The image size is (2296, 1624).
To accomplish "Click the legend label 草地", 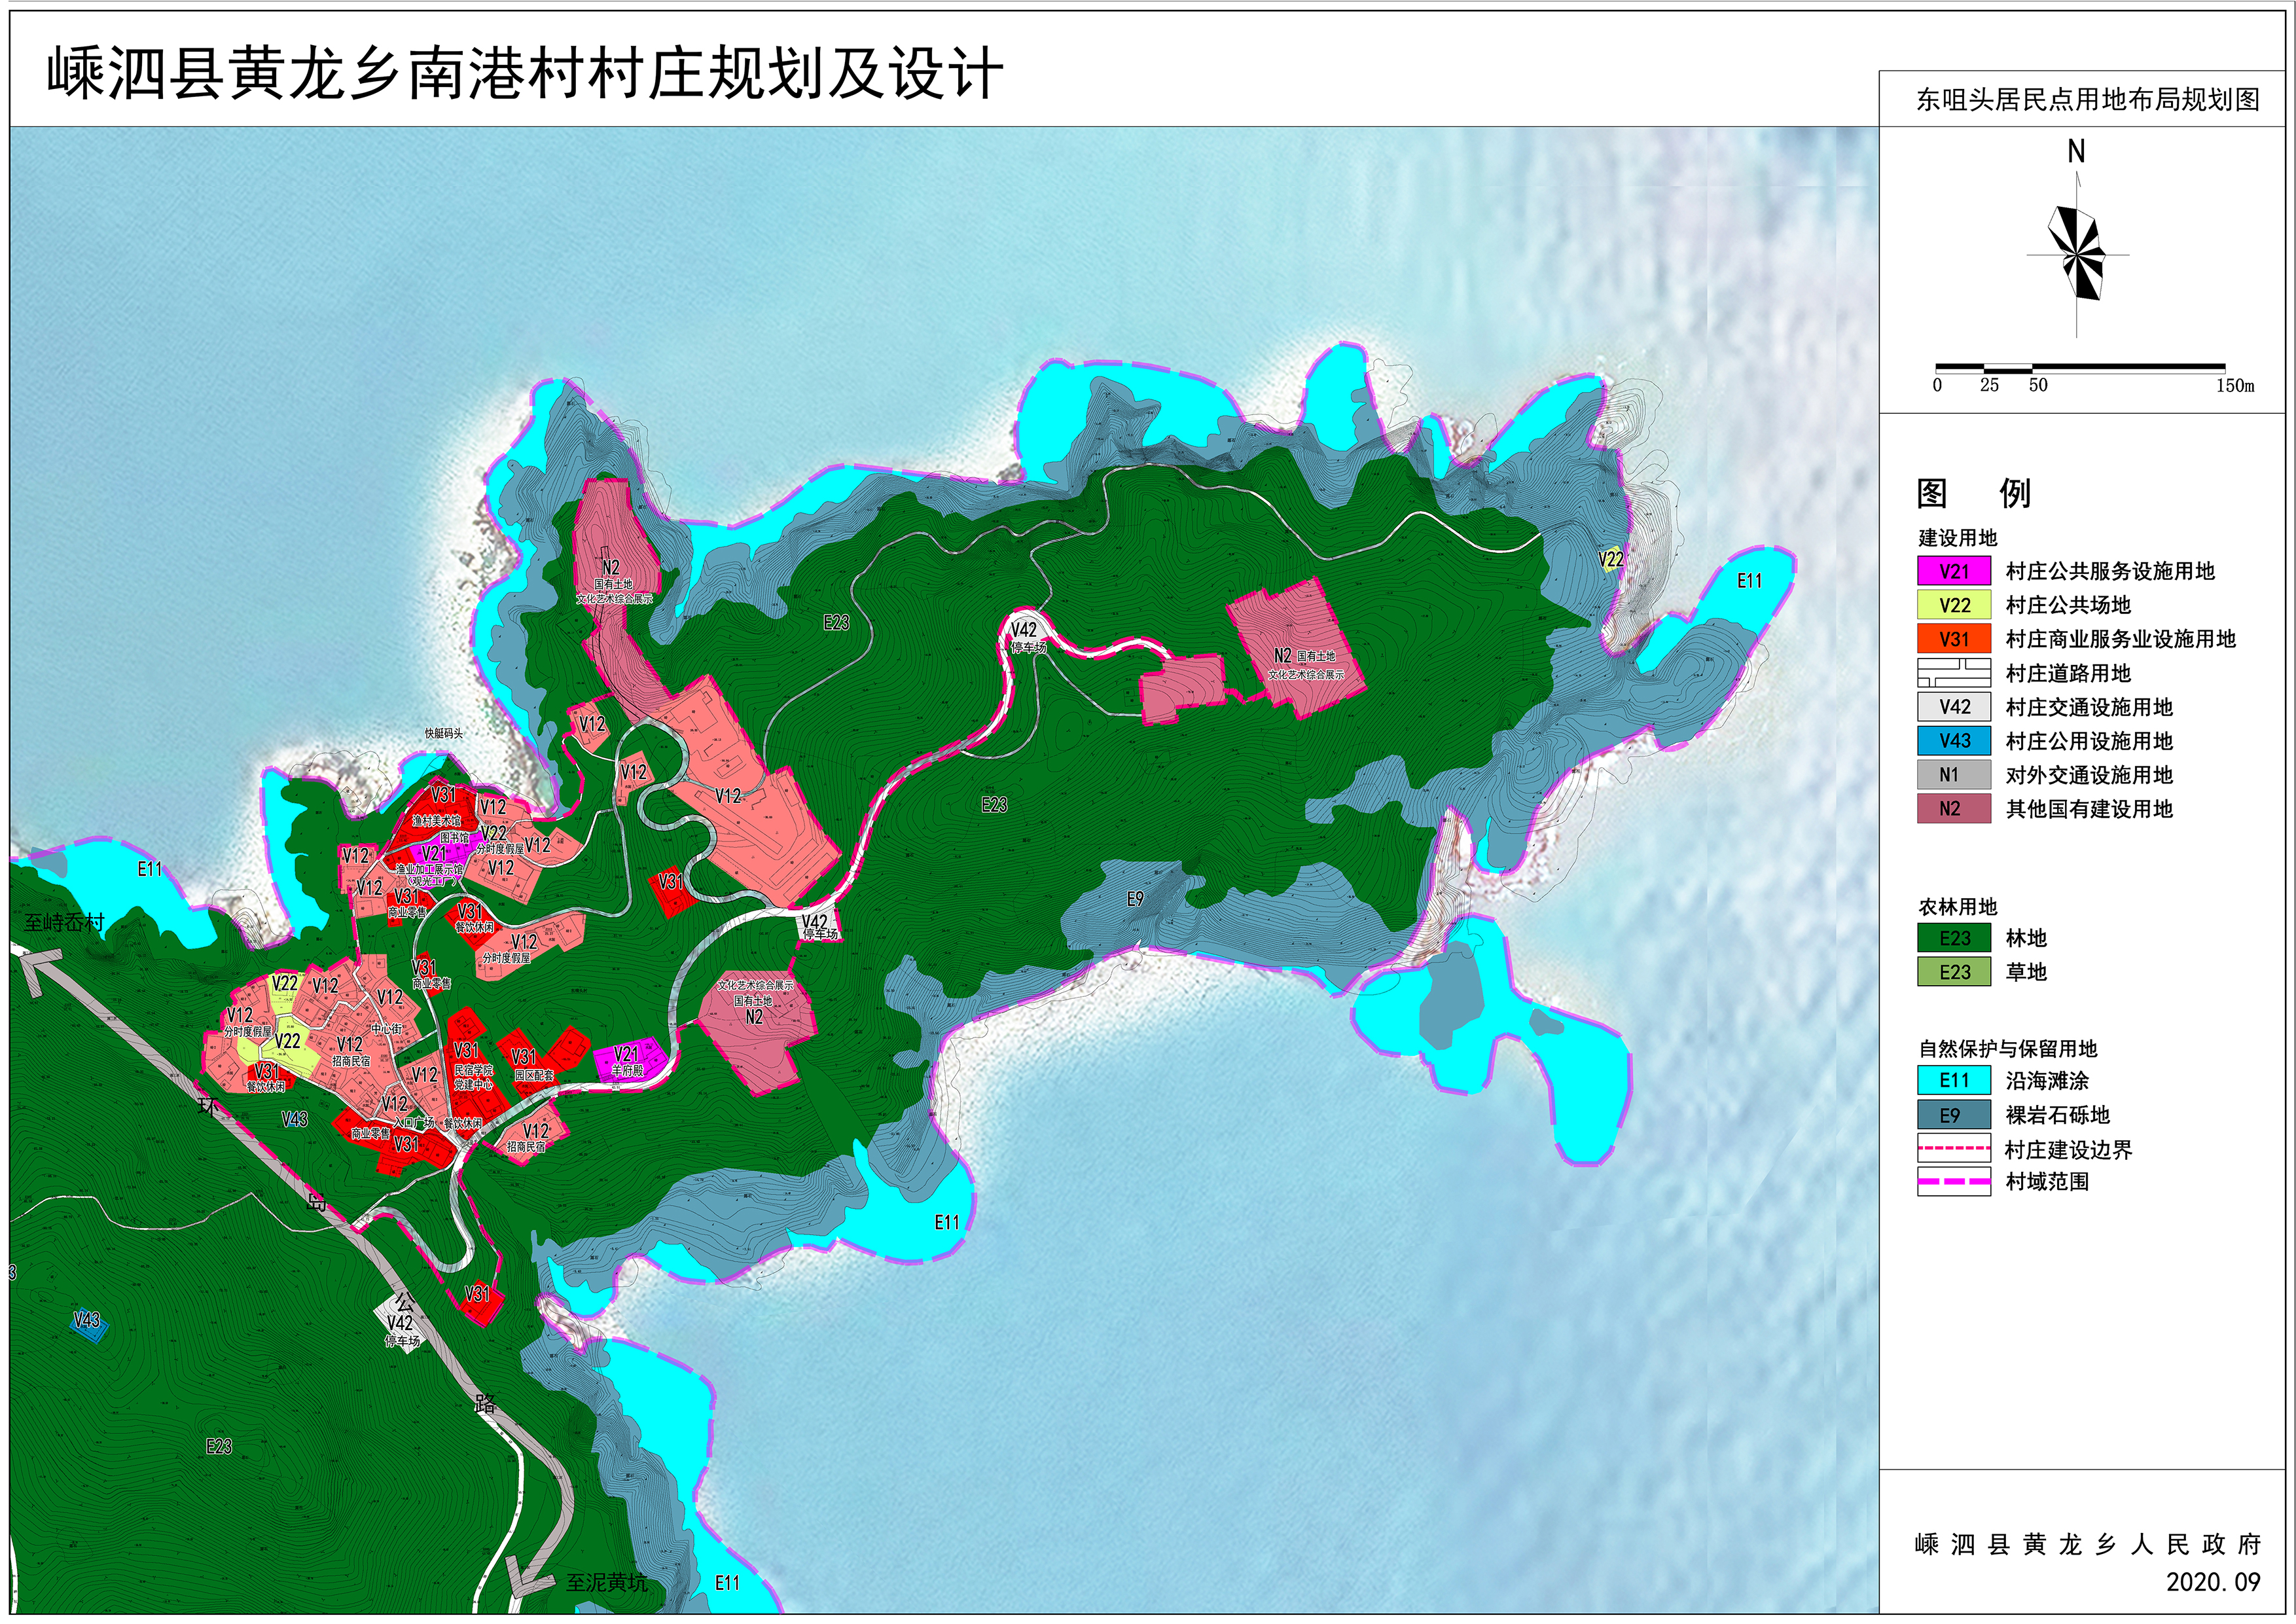I will (2026, 972).
